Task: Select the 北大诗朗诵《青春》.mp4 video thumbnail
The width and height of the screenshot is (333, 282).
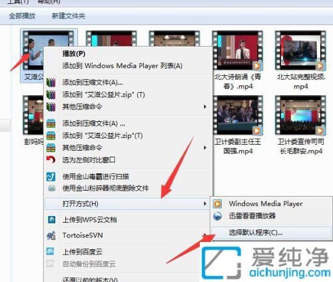Action: point(238,50)
